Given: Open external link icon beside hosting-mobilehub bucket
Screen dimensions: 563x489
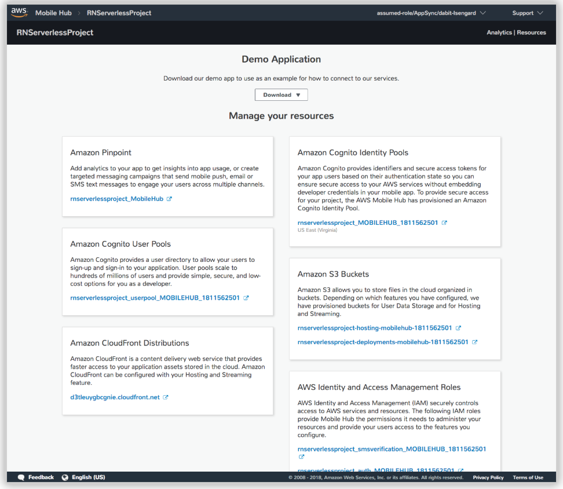Looking at the screenshot, I should click(458, 328).
